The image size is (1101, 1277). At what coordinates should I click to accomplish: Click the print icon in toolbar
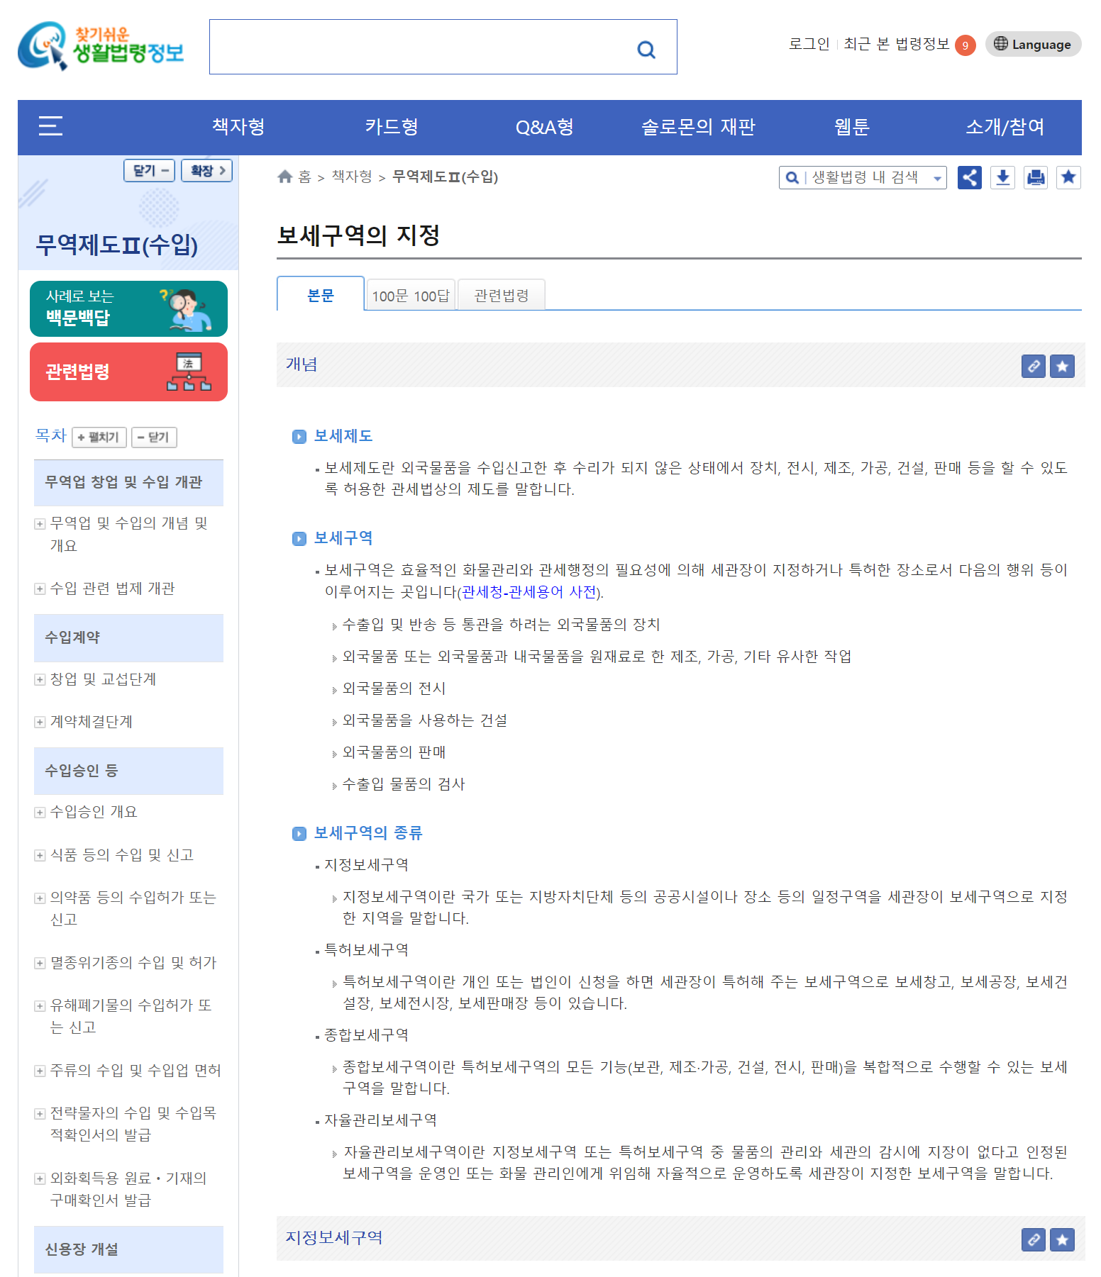tap(1036, 177)
